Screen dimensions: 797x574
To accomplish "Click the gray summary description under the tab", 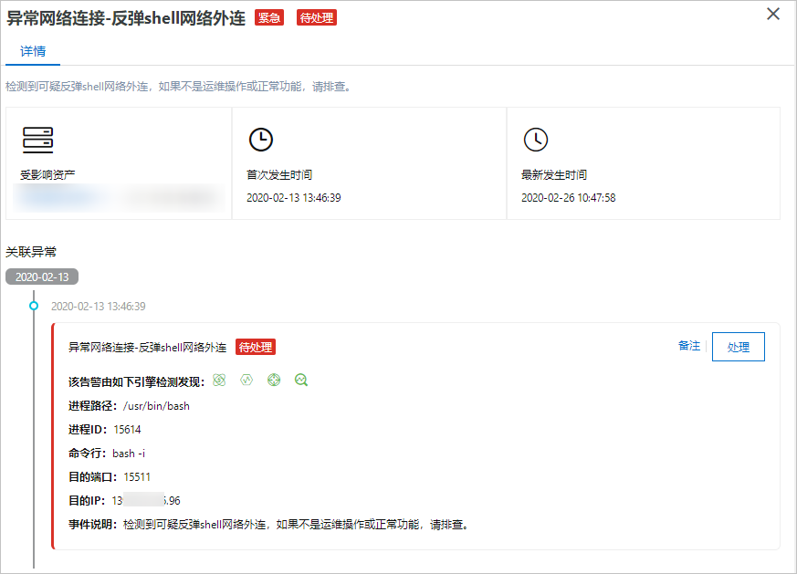I will point(178,87).
